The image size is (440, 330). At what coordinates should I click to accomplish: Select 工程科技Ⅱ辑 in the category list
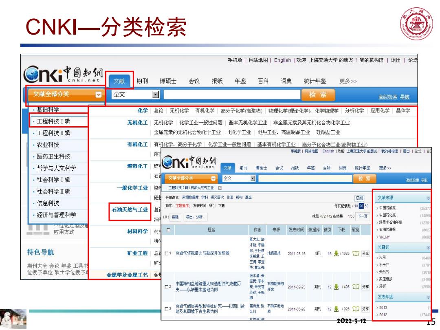pyautogui.click(x=53, y=133)
